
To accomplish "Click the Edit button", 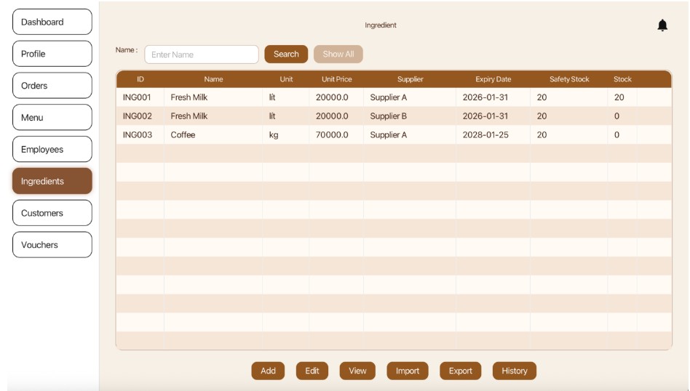I will tap(312, 371).
